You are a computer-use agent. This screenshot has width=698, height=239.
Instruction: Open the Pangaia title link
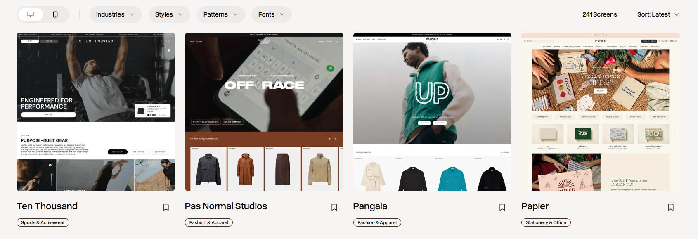point(370,206)
